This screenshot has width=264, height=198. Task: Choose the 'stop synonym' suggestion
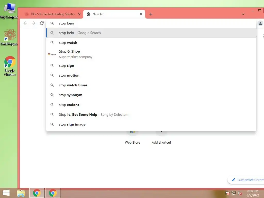point(151,95)
